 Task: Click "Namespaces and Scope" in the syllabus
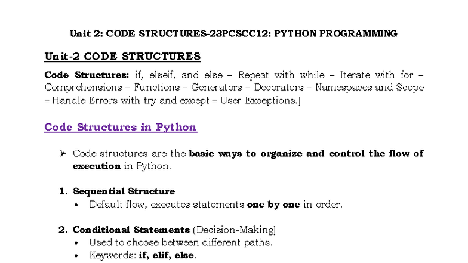point(370,88)
